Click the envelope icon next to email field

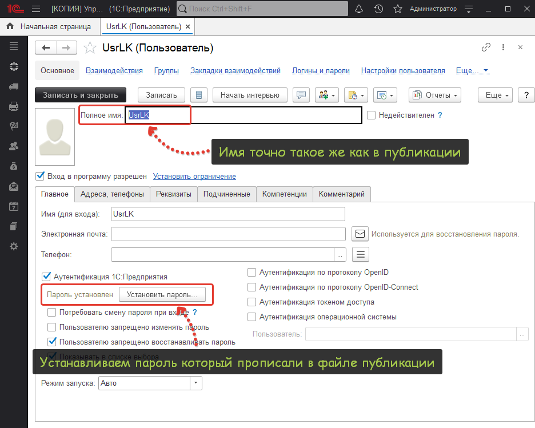coord(360,234)
